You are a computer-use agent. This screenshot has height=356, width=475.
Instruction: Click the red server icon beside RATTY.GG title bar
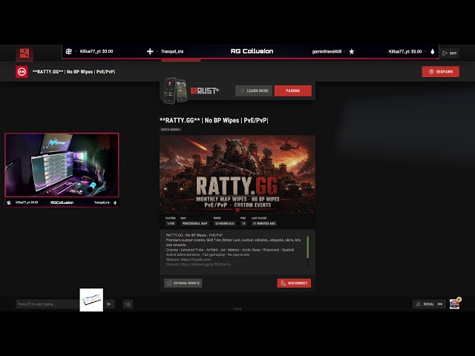click(22, 72)
